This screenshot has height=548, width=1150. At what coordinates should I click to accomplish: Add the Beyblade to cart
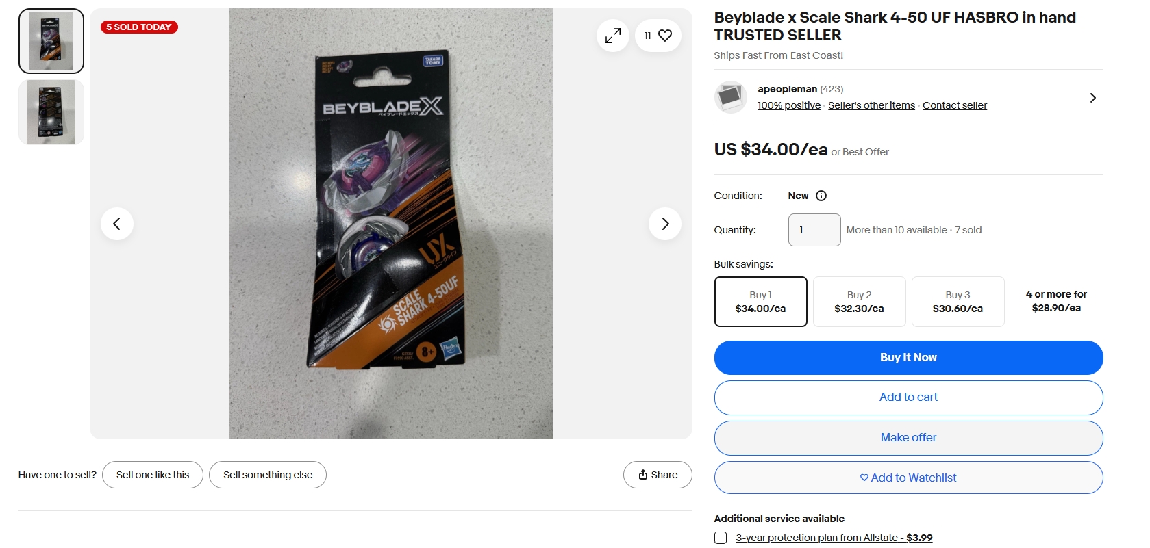pyautogui.click(x=909, y=397)
